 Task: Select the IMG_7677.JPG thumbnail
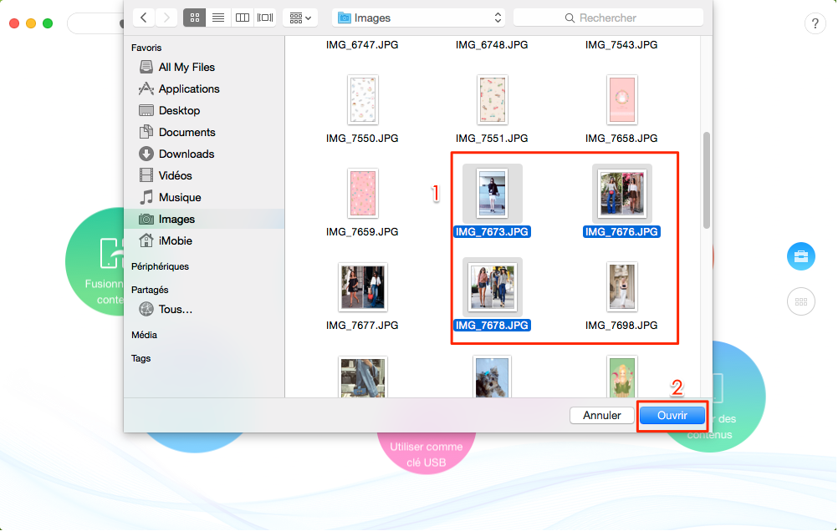pyautogui.click(x=362, y=287)
